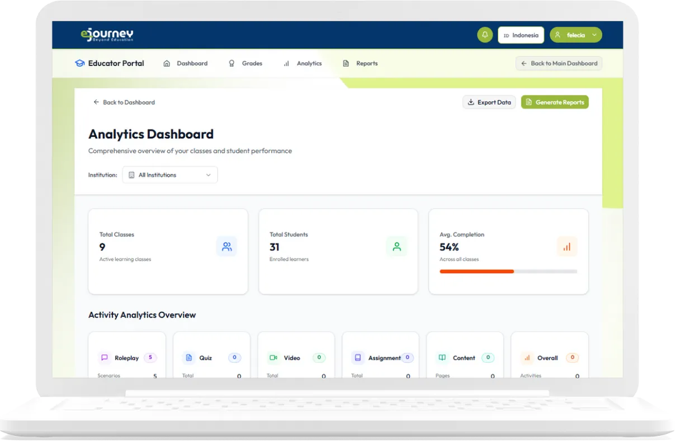The height and width of the screenshot is (442, 676).
Task: Click the Quiz document icon
Action: coord(188,358)
